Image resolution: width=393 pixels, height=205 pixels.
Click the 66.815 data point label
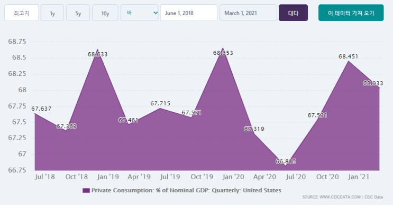point(286,162)
